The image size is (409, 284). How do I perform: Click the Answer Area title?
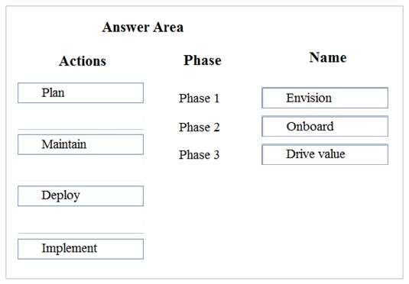coord(143,27)
